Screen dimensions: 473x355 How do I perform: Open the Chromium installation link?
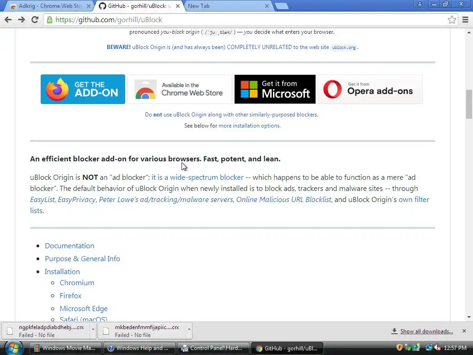[x=77, y=283]
